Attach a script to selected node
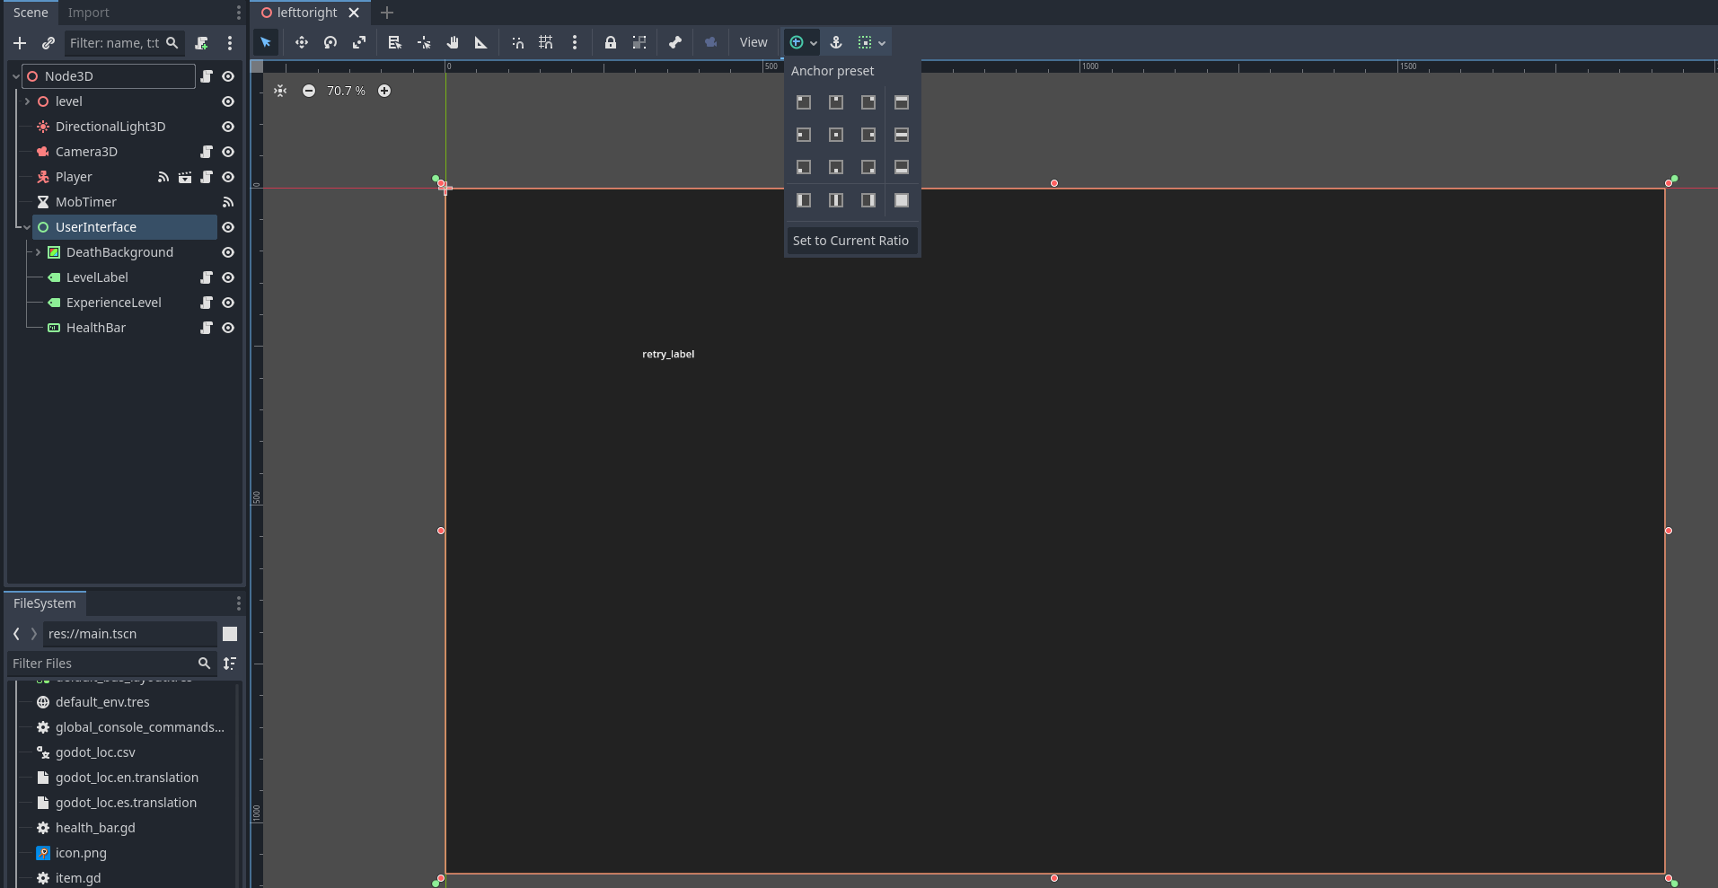This screenshot has width=1718, height=888. coord(201,42)
